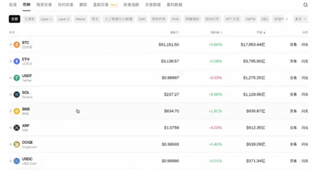Click ETH market cap $3,795.95亿

[x=254, y=61]
